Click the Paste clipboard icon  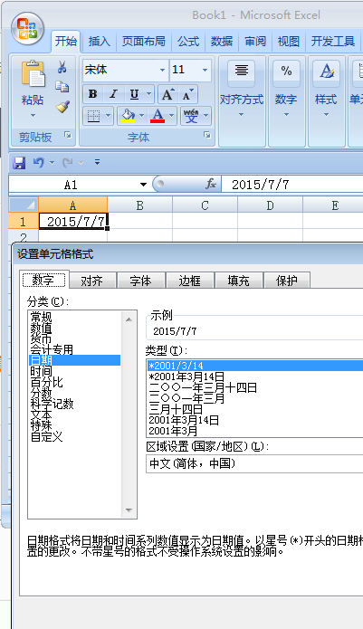click(33, 73)
